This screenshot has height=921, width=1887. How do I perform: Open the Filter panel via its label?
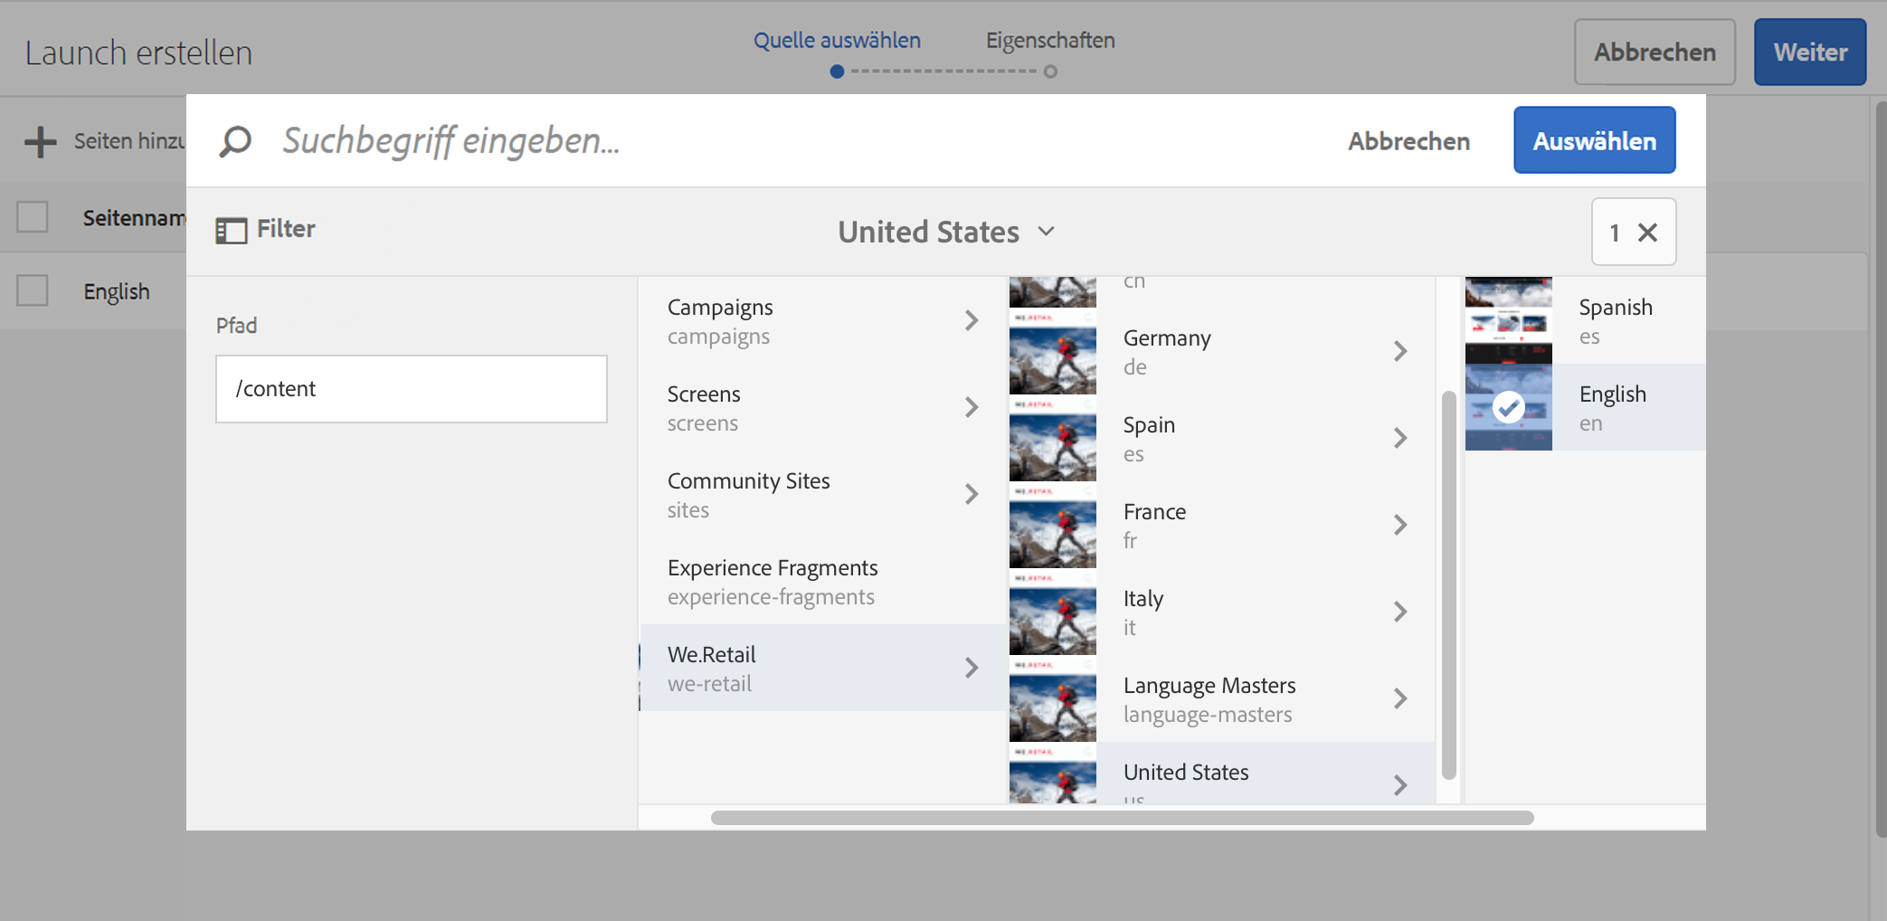pyautogui.click(x=286, y=229)
